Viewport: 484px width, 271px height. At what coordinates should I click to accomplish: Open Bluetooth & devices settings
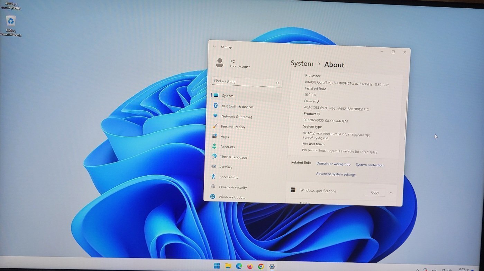coord(237,106)
